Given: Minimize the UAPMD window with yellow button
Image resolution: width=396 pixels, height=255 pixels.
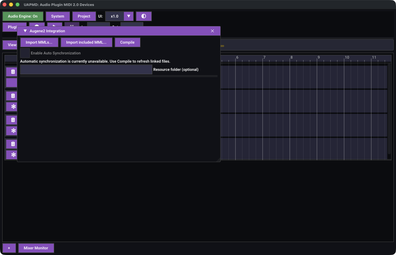Looking at the screenshot, I should (x=11, y=5).
